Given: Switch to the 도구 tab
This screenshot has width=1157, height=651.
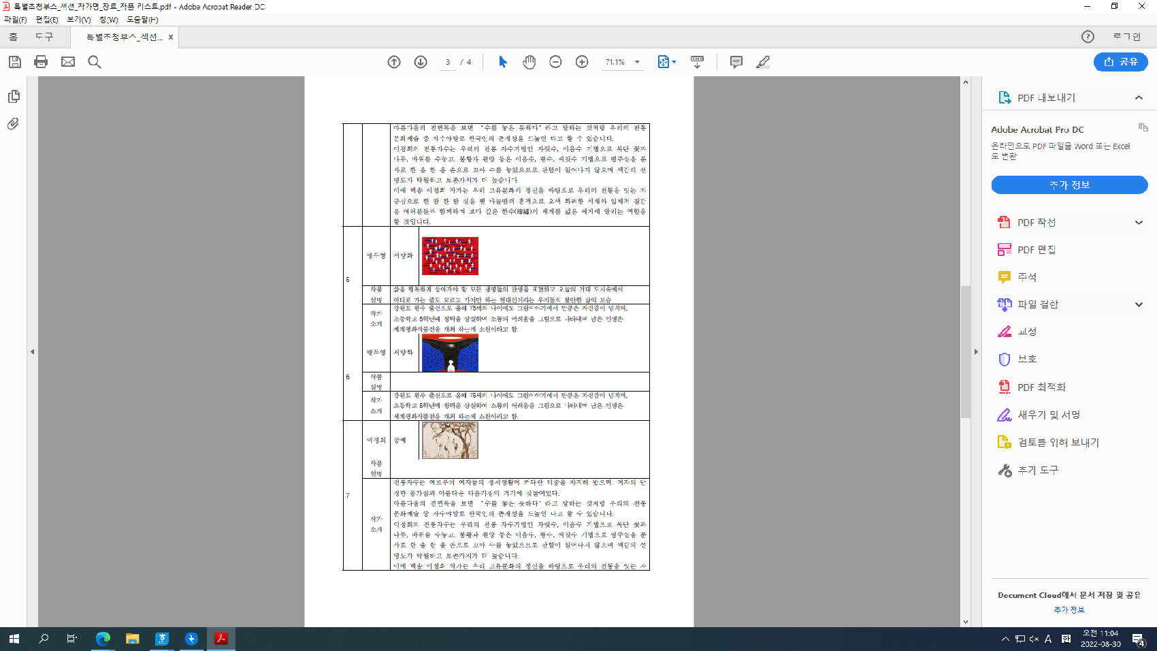Looking at the screenshot, I should coord(44,37).
